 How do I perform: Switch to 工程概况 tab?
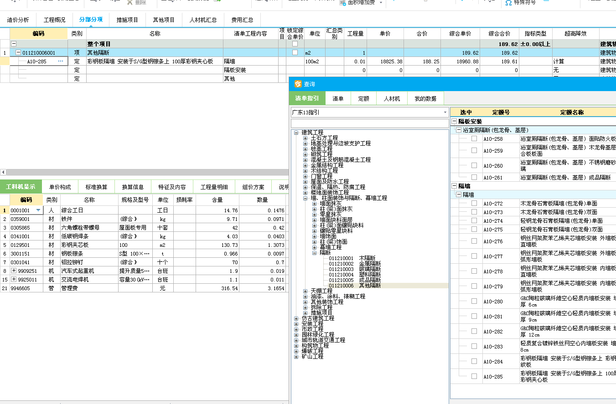[x=54, y=20]
